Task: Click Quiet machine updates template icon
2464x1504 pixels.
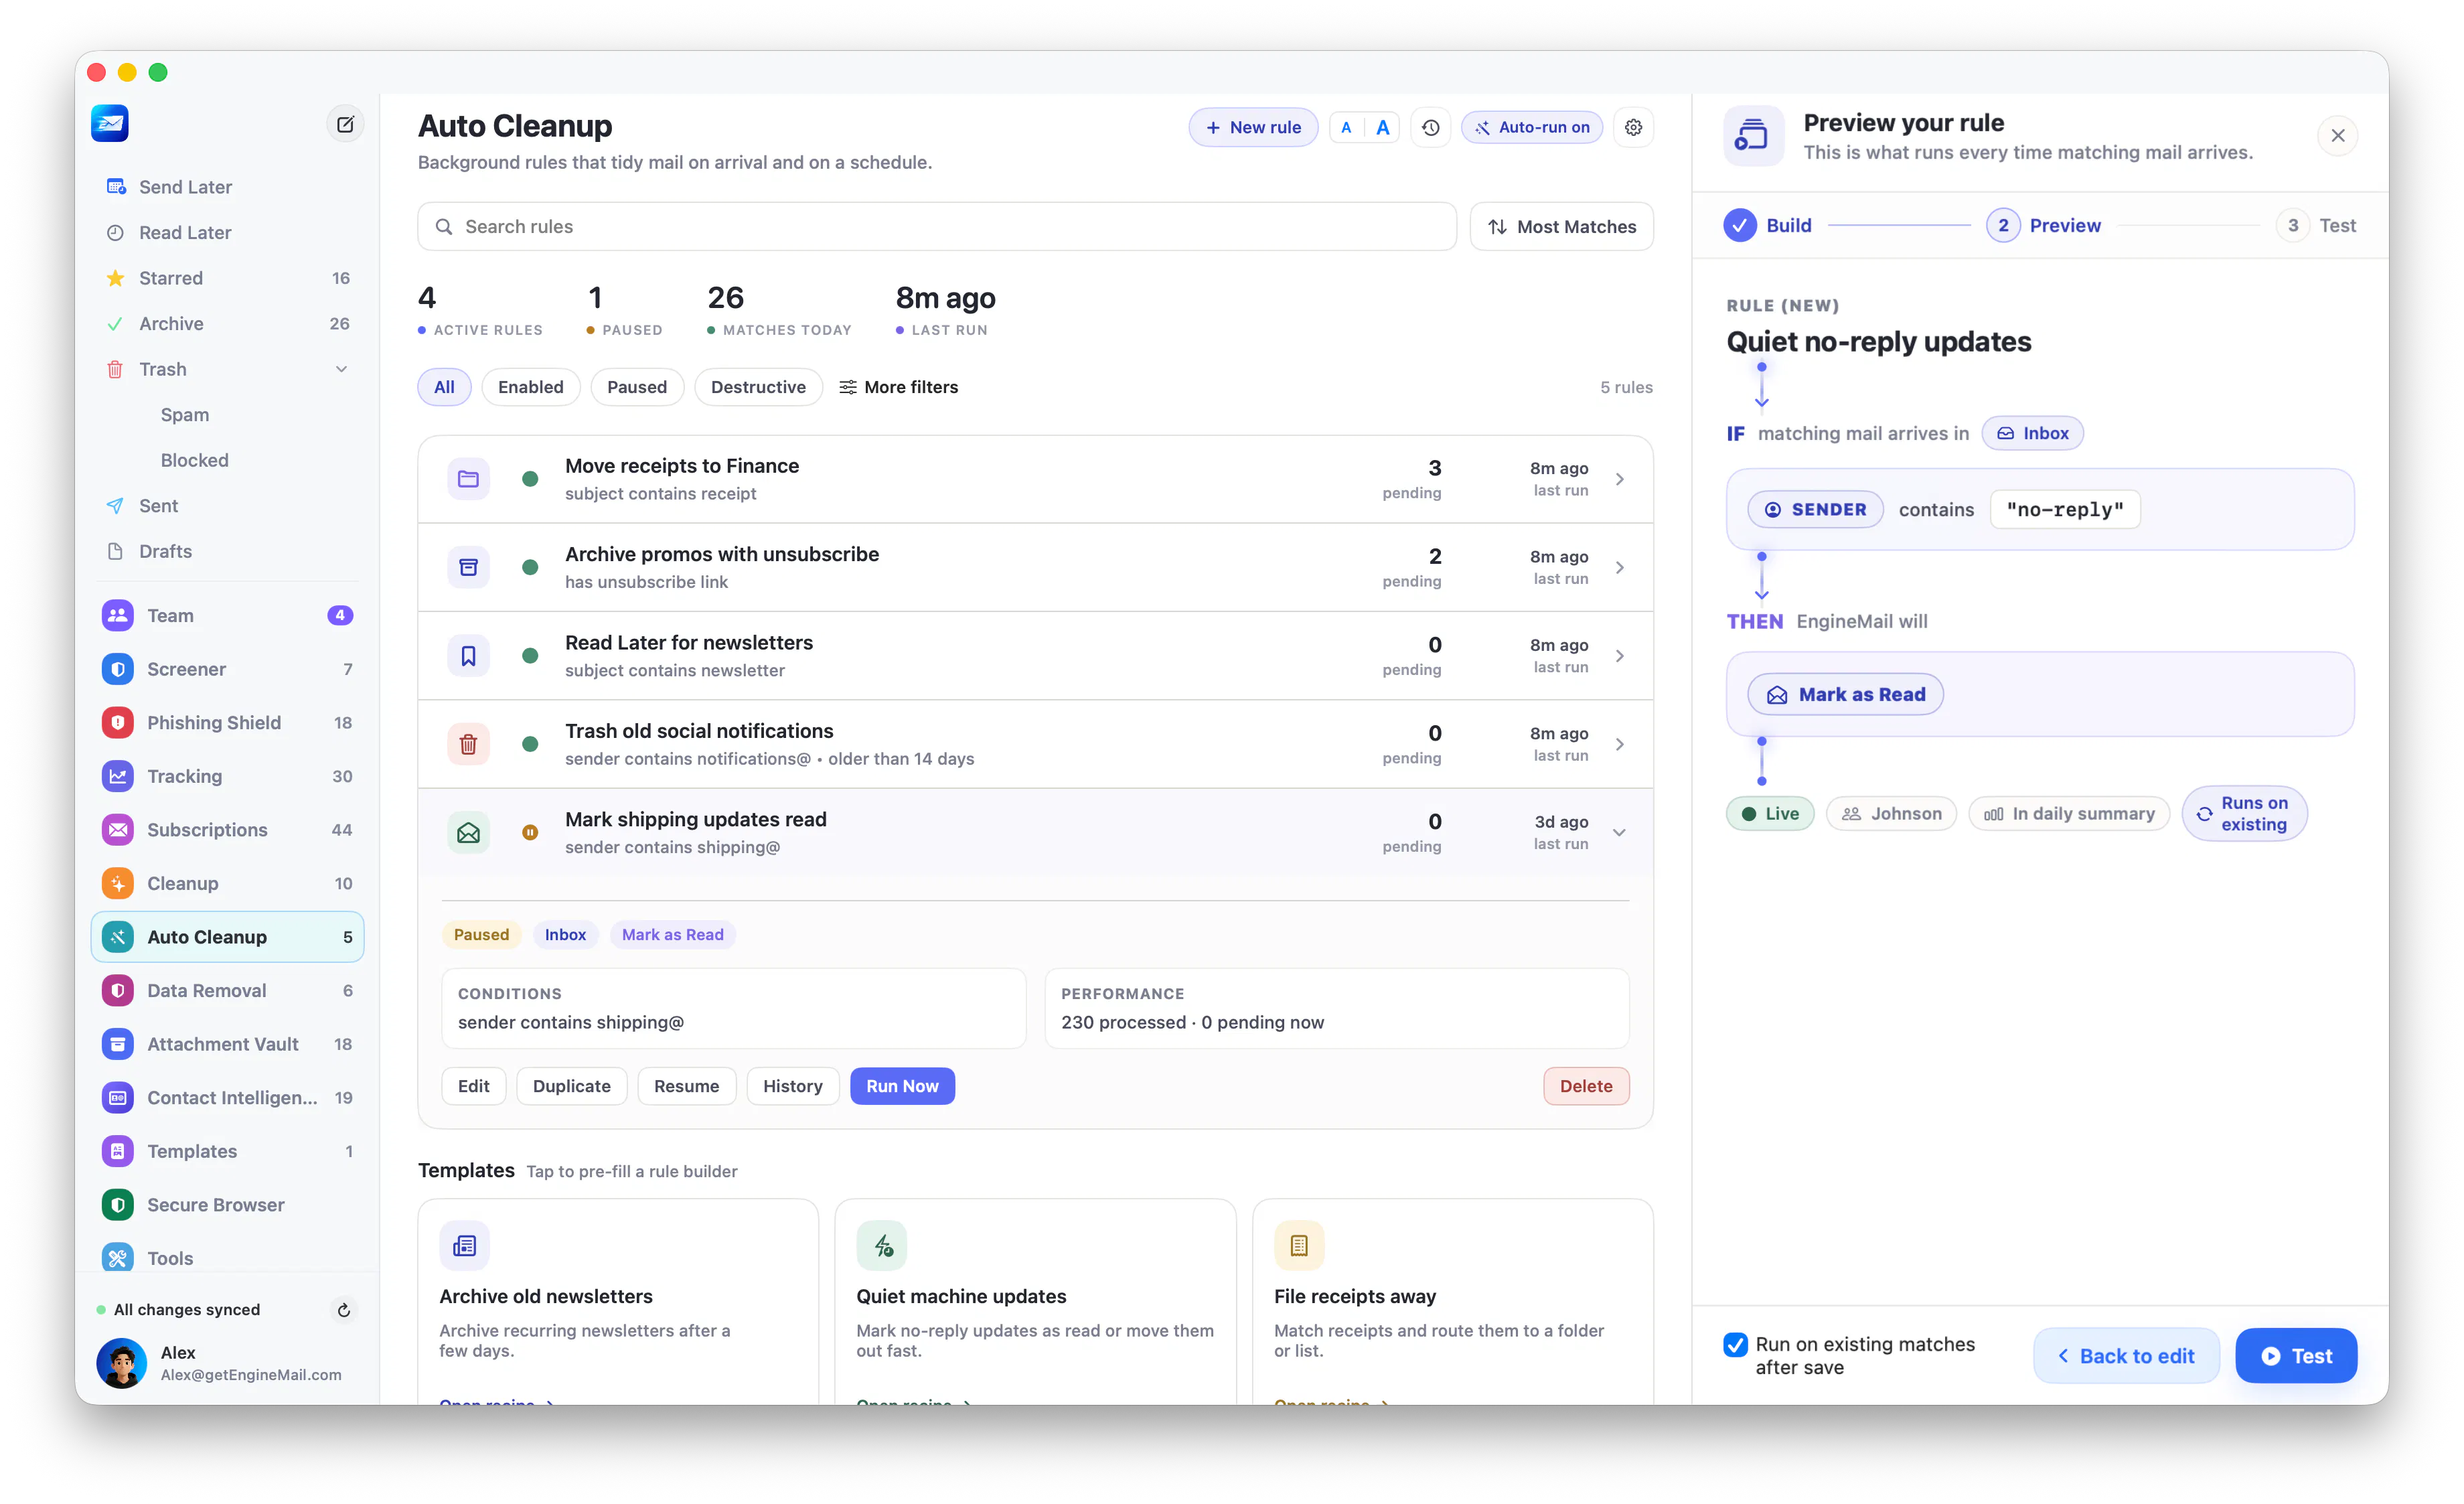Action: (x=881, y=1246)
